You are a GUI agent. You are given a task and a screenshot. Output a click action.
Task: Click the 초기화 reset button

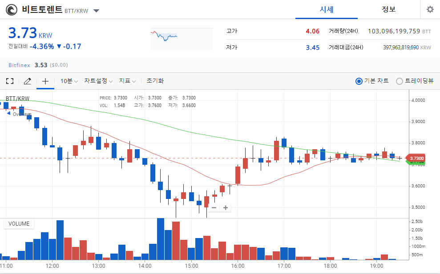pyautogui.click(x=155, y=81)
